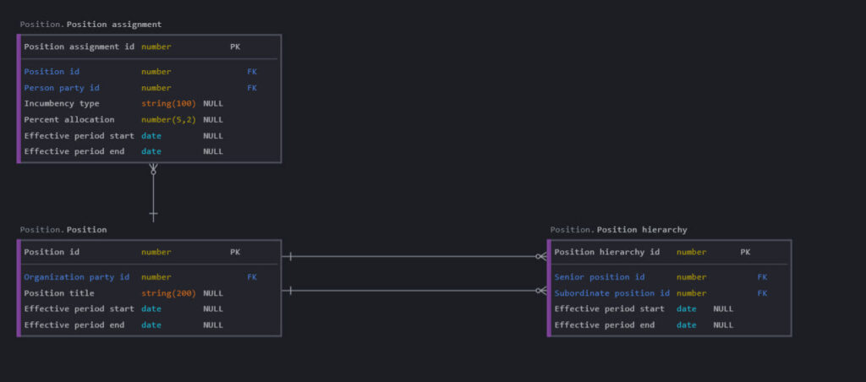
Task: Select the Position assignment table title
Action: 90,25
